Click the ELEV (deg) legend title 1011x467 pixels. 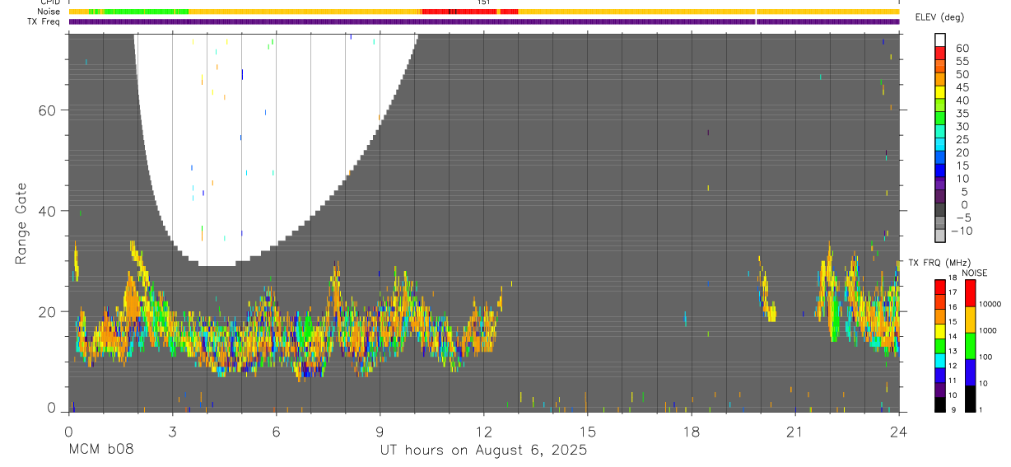coord(939,17)
